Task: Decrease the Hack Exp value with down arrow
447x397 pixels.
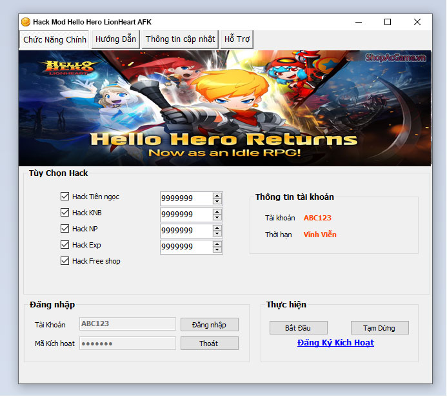Action: (x=217, y=250)
